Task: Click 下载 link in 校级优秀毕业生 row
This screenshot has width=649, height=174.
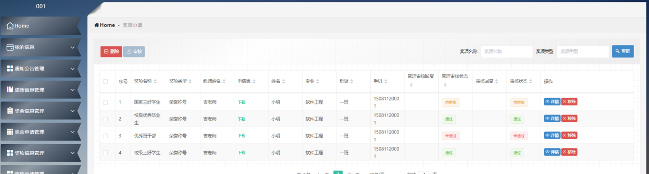Action: (x=241, y=119)
